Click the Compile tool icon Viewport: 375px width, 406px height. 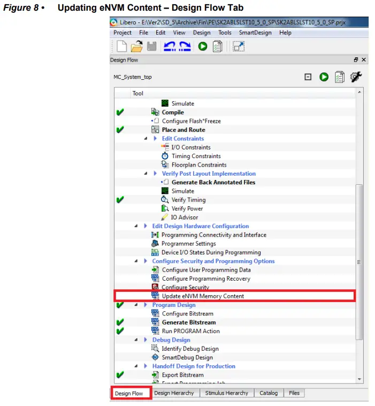click(x=155, y=112)
